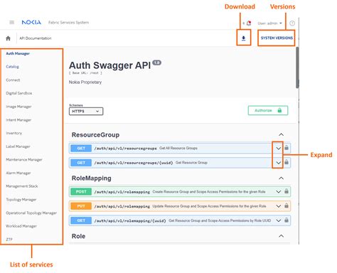Select Catalog service

pos(12,67)
